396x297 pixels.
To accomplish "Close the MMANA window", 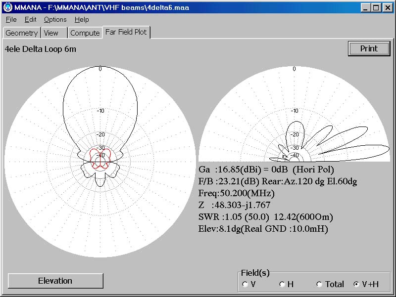I will [388, 7].
